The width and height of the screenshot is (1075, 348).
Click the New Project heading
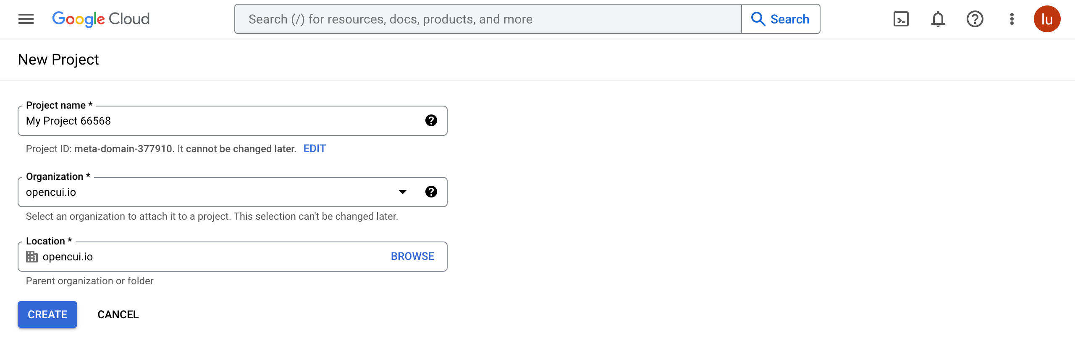click(x=58, y=60)
